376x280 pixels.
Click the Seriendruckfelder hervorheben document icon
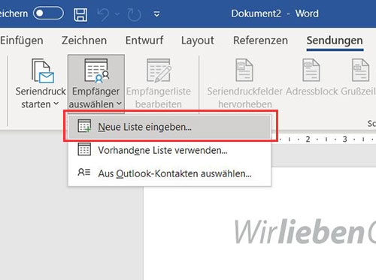(x=244, y=70)
